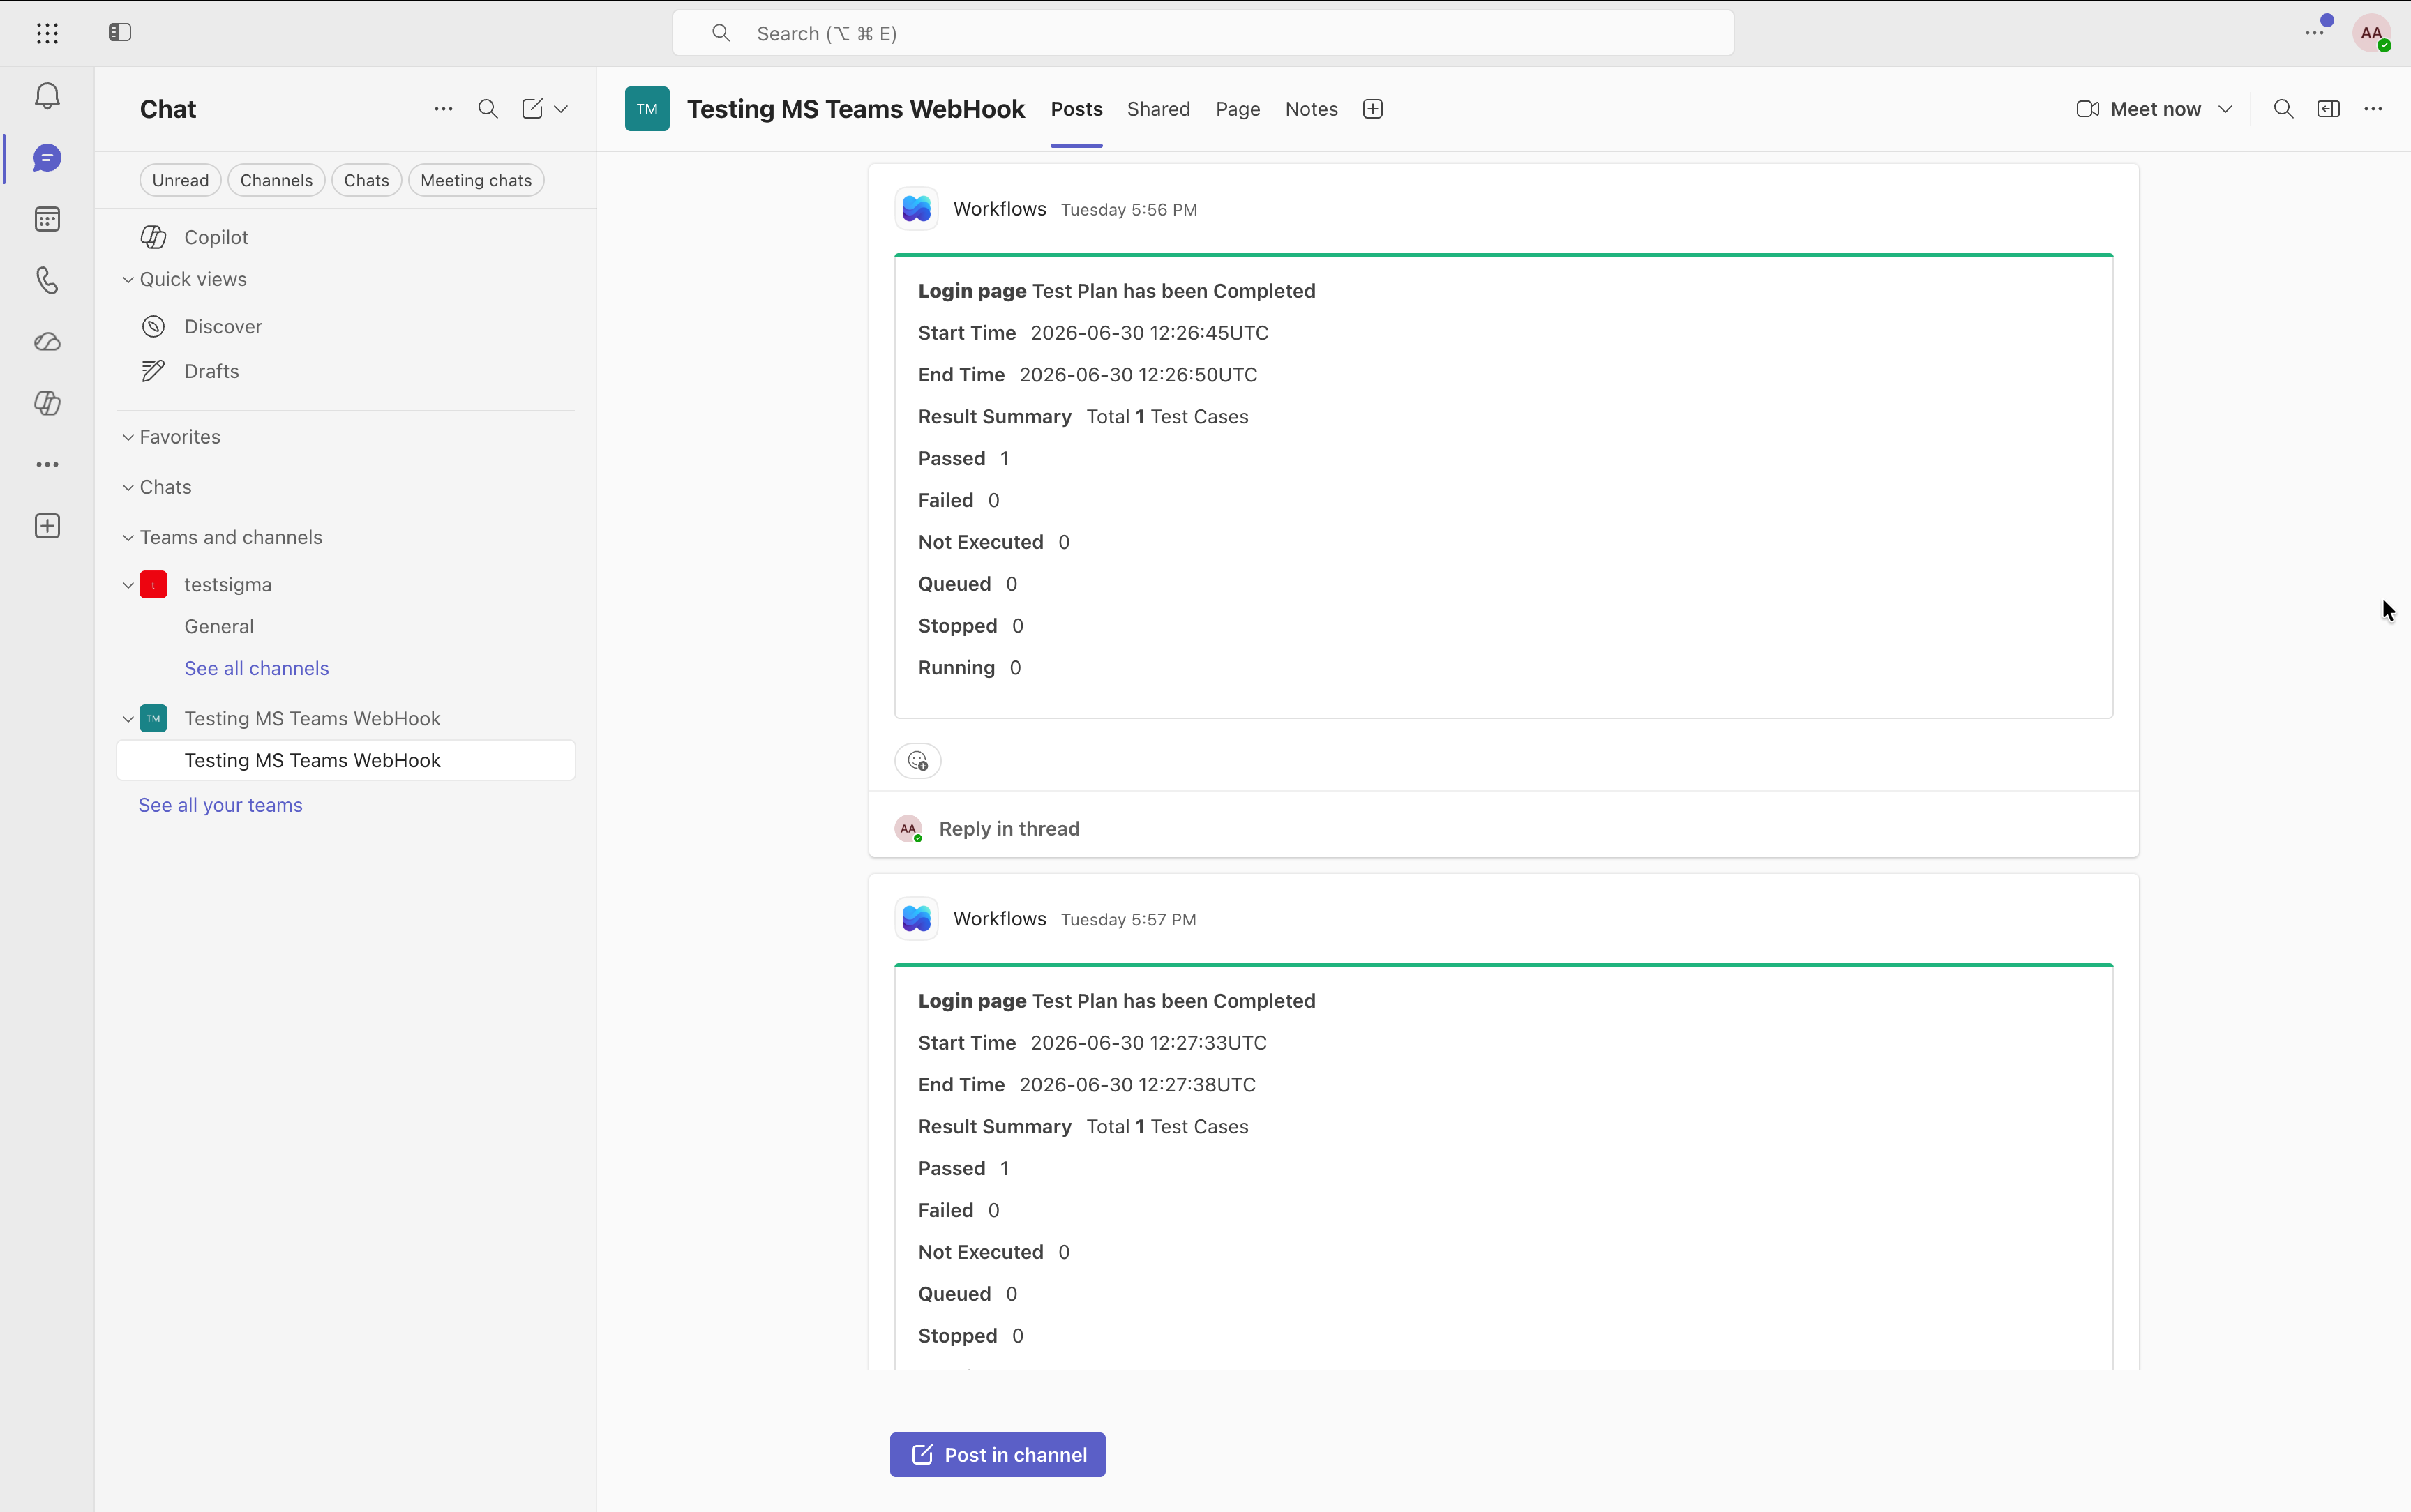Viewport: 2411px width, 1512px height.
Task: Toggle the Channels filter chip
Action: pyautogui.click(x=276, y=180)
